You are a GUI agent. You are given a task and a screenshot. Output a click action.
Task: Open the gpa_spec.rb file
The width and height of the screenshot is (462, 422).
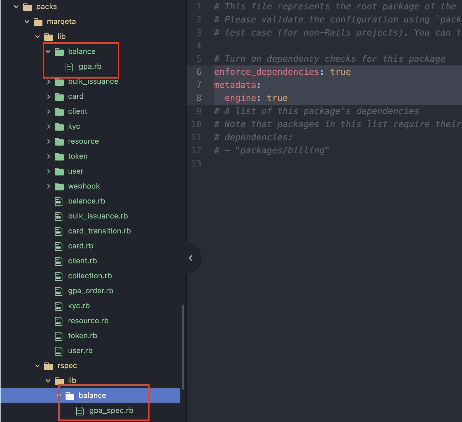click(x=111, y=410)
